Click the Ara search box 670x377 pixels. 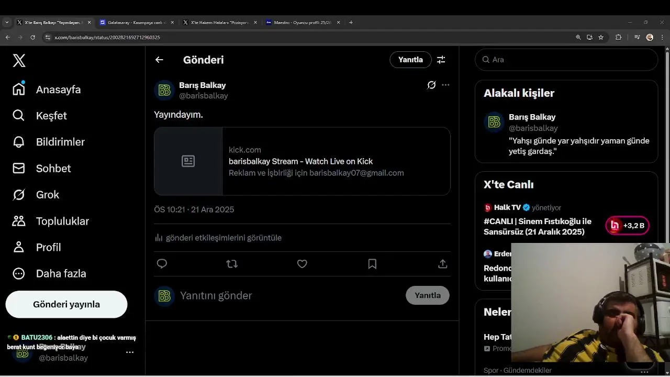click(566, 60)
